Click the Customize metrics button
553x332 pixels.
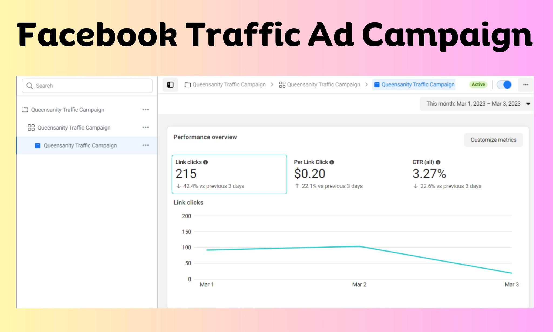click(493, 140)
